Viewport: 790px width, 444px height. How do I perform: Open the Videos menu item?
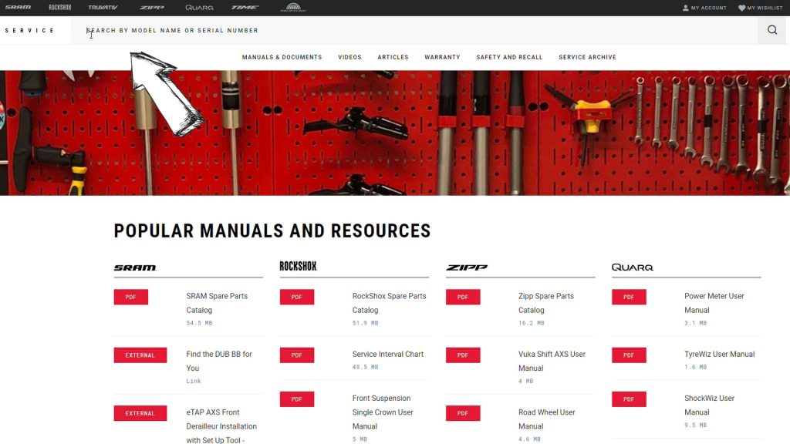pos(349,57)
